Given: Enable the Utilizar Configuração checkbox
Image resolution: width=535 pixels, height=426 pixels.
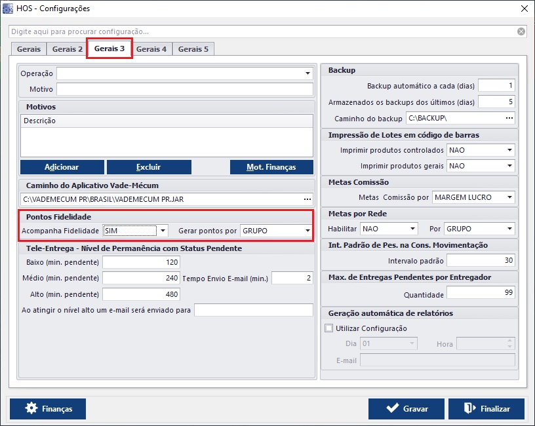Looking at the screenshot, I should (x=328, y=328).
